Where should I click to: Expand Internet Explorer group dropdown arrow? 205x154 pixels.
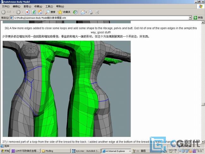point(130,151)
